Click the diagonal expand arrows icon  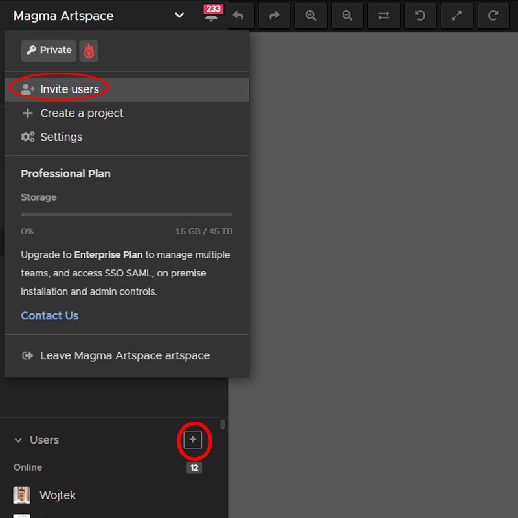click(456, 16)
